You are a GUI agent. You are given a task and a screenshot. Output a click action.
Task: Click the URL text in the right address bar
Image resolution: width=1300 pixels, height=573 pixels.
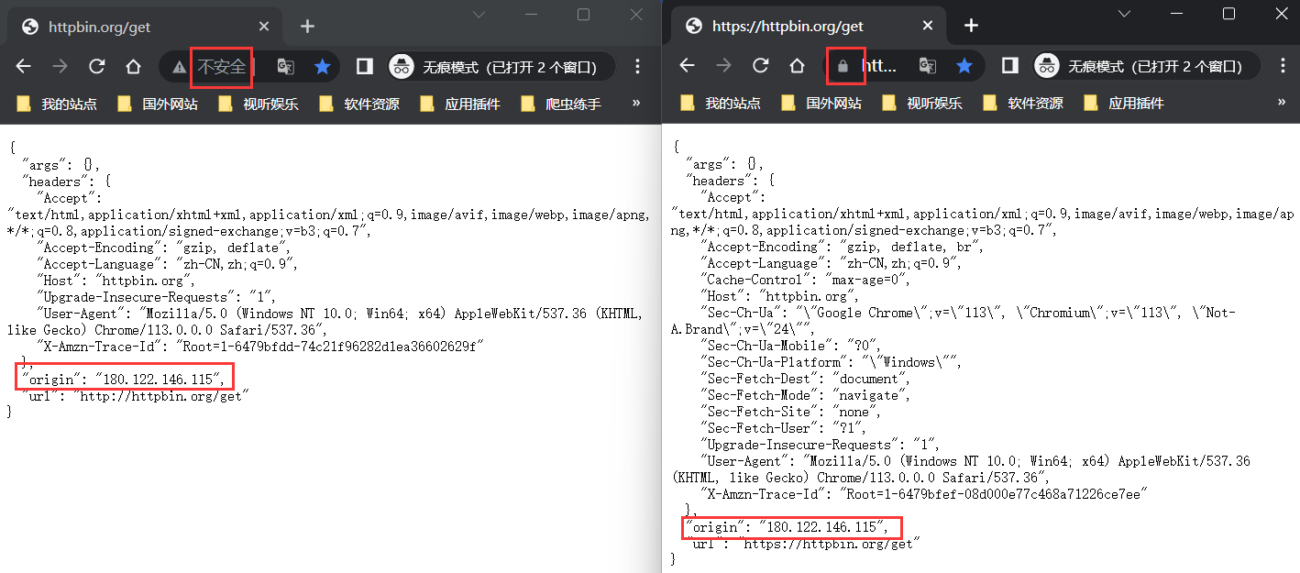[x=880, y=66]
